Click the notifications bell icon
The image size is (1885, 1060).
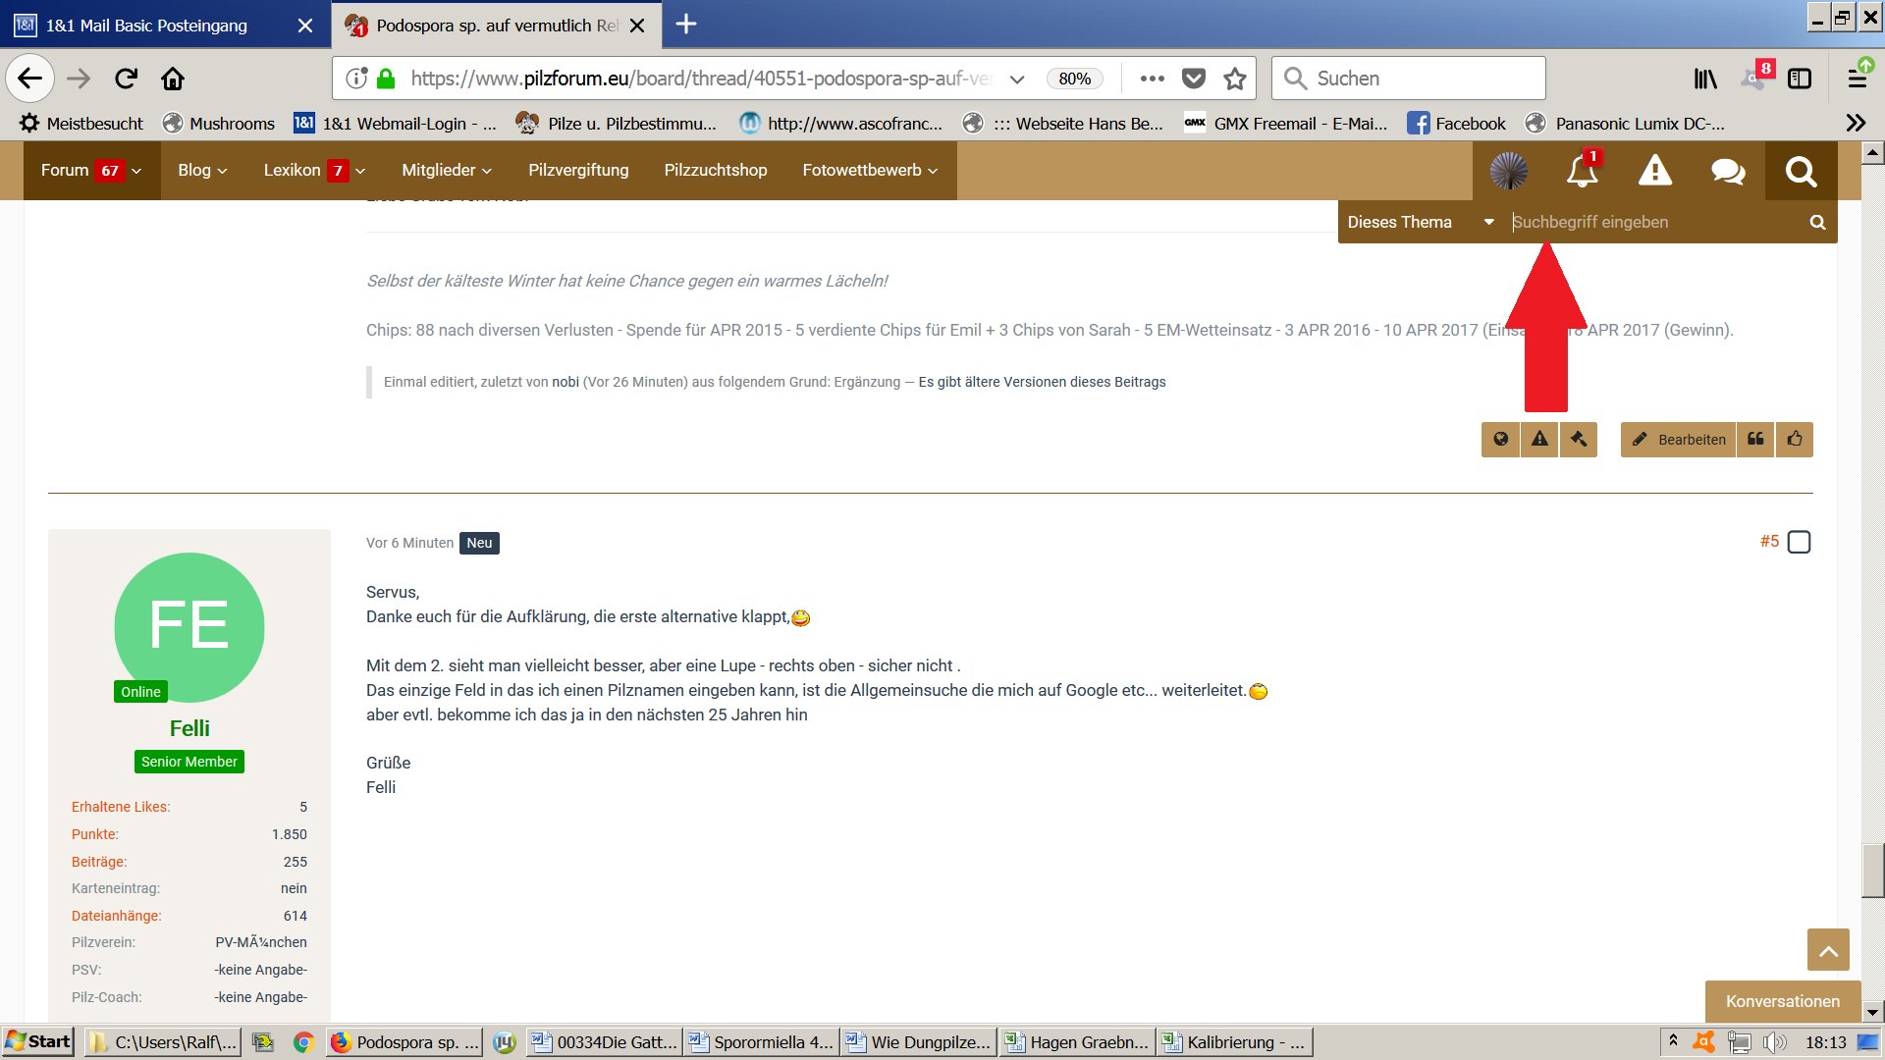click(x=1581, y=172)
